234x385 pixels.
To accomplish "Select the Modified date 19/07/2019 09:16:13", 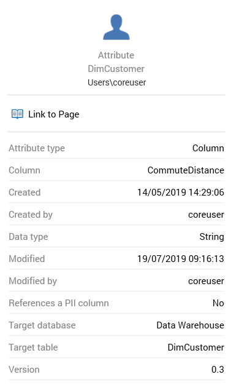I will point(181,259).
